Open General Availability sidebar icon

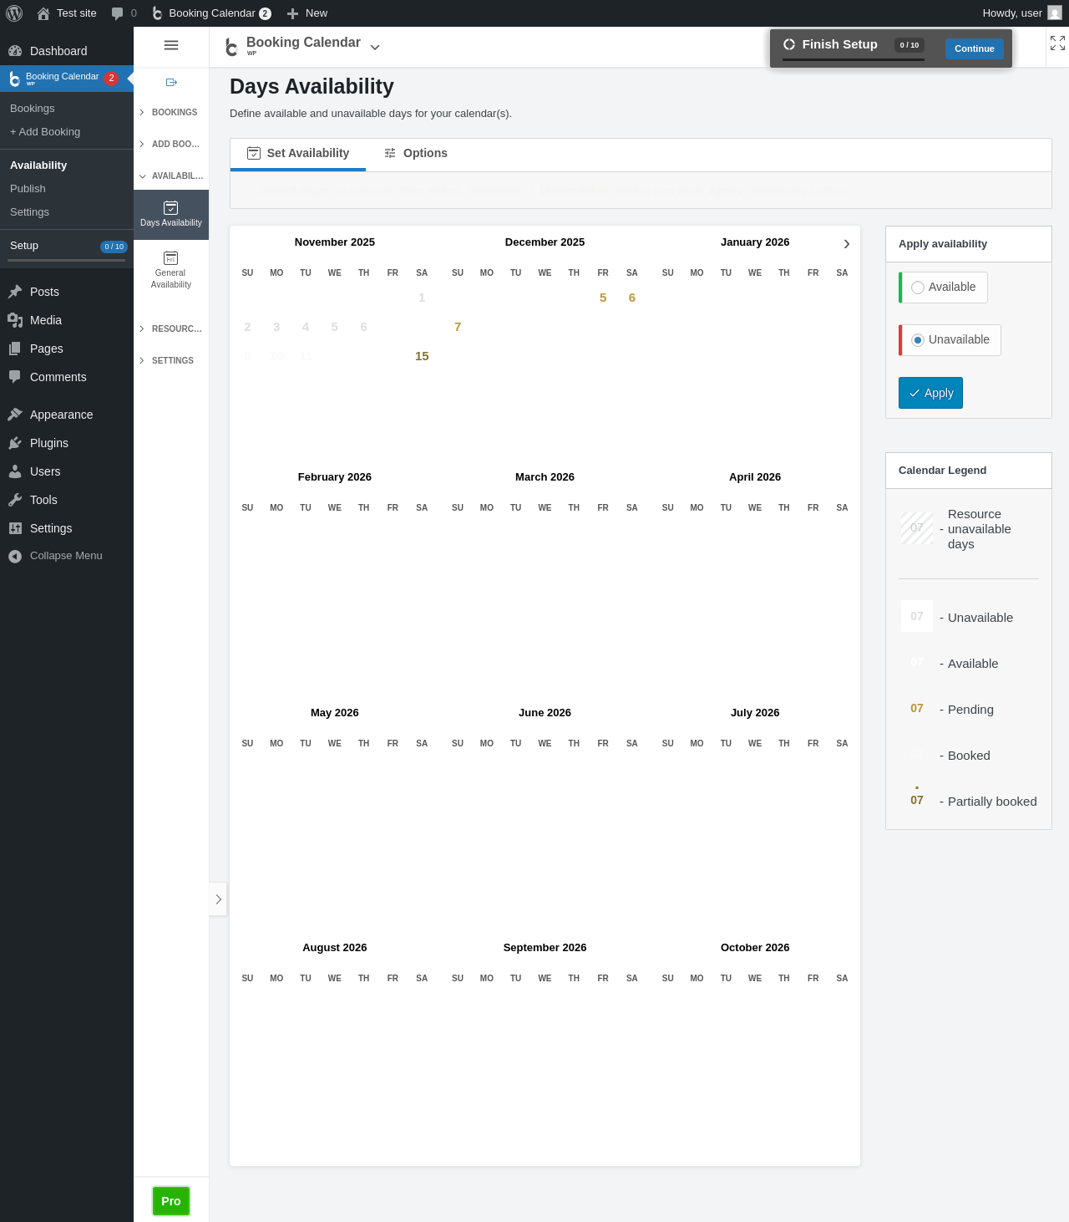171,270
